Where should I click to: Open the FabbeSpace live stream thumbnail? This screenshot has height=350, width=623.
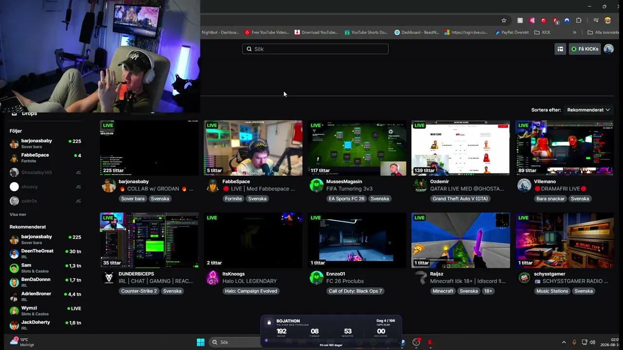coord(253,148)
